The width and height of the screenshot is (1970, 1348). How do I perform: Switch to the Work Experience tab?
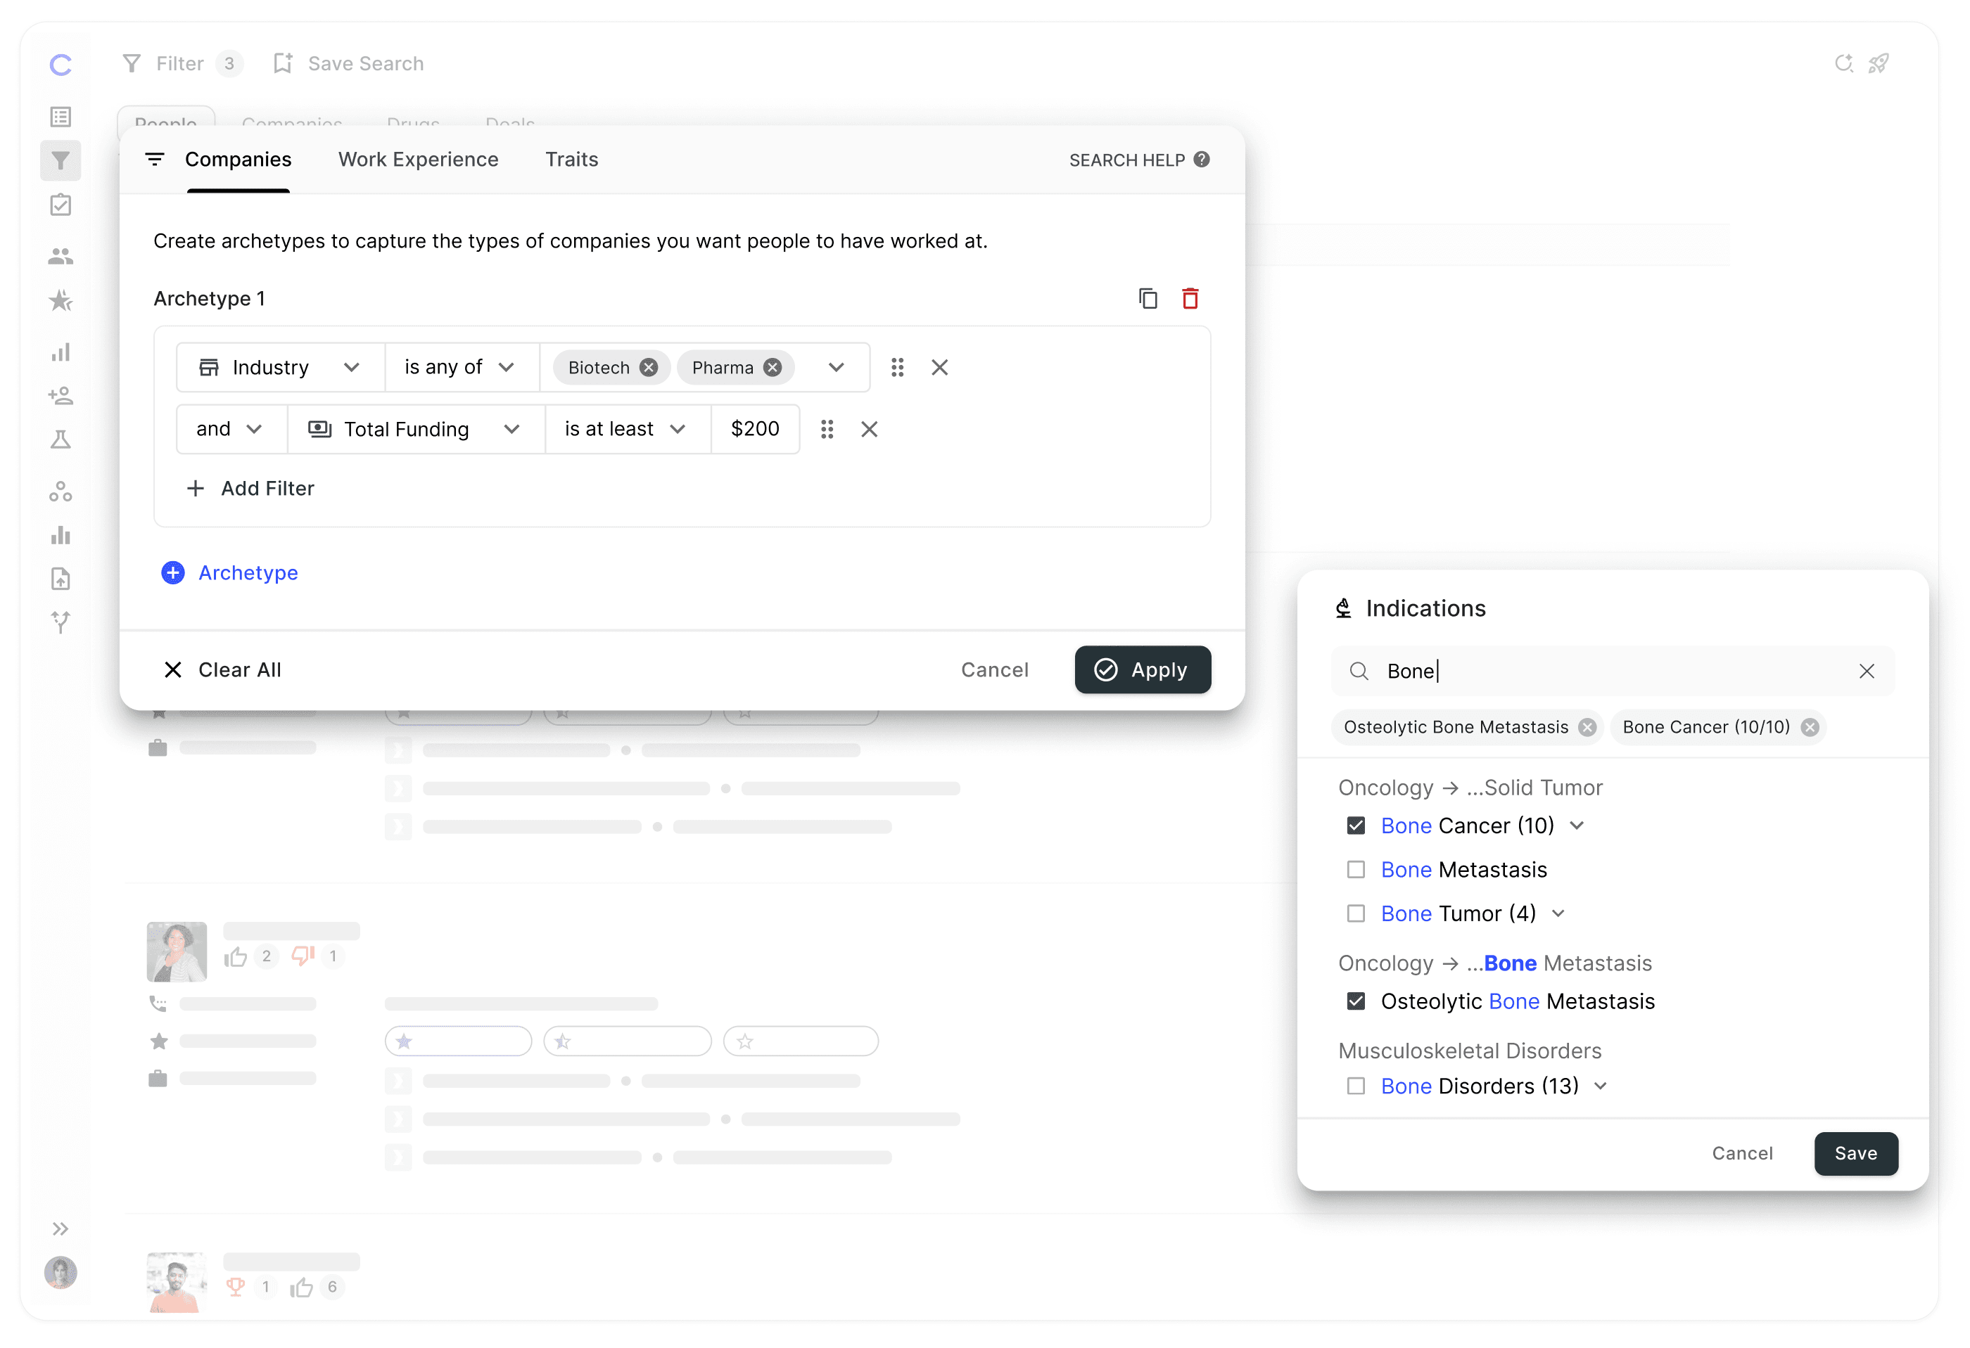click(418, 160)
